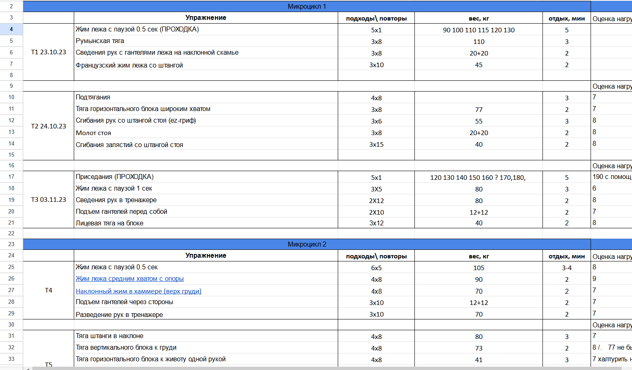Image resolution: width=632 pixels, height=370 pixels.
Task: Select cell 'Лицевая тяга на блоке'
Action: (x=206, y=223)
